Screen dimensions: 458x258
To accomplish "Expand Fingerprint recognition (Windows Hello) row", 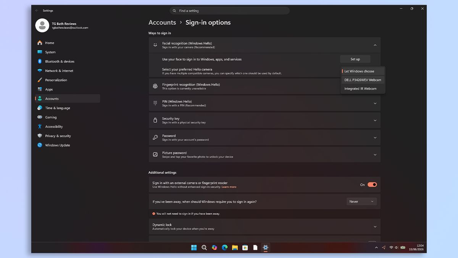I will coord(264,86).
